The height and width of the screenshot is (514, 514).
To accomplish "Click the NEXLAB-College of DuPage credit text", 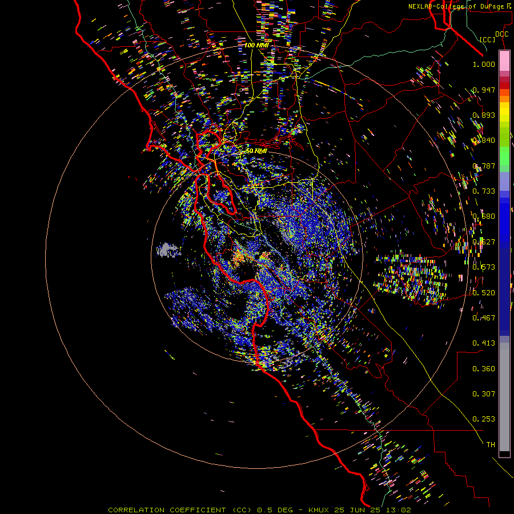I will tap(457, 6).
